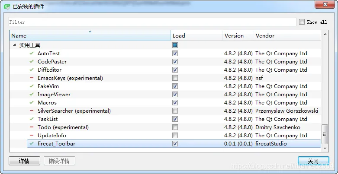This screenshot has height=174, width=338.
Task: Click the green check icon beside ImageViewer
Action: pos(32,94)
